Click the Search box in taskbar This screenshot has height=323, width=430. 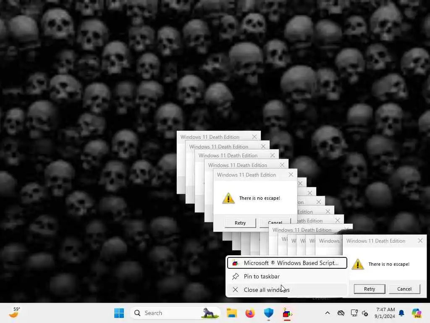pyautogui.click(x=176, y=313)
